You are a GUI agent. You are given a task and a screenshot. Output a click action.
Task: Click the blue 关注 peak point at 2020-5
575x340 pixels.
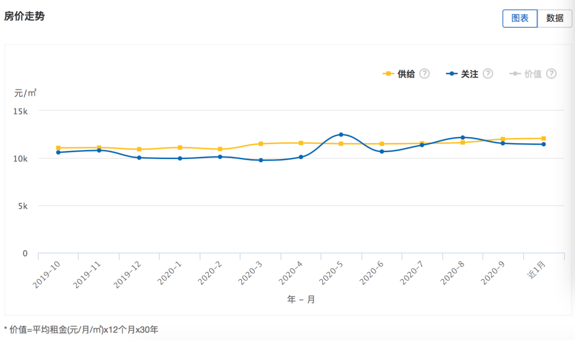[341, 135]
